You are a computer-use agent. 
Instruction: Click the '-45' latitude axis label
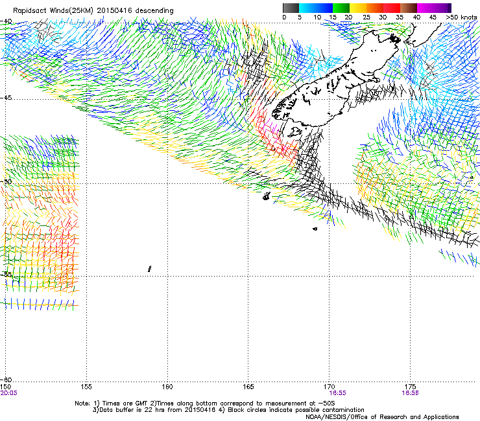pos(6,98)
